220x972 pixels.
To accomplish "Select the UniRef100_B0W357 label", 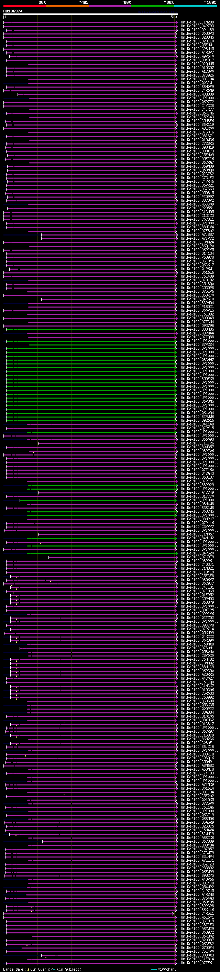I will click(197, 447).
